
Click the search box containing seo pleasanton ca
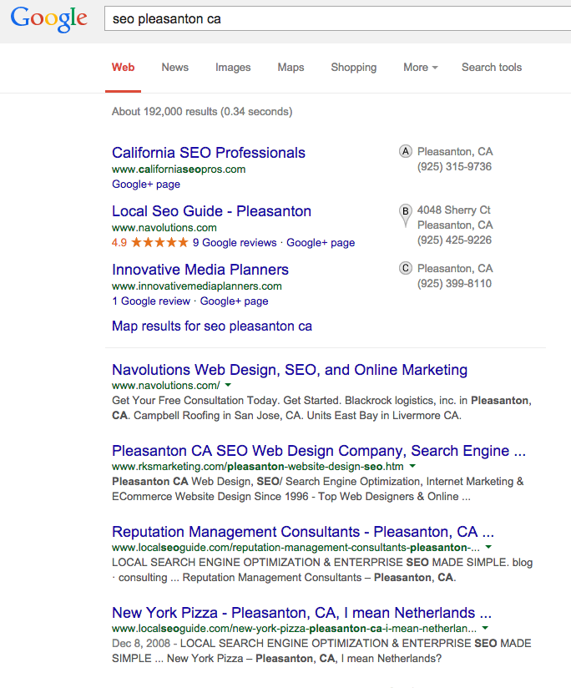click(338, 19)
